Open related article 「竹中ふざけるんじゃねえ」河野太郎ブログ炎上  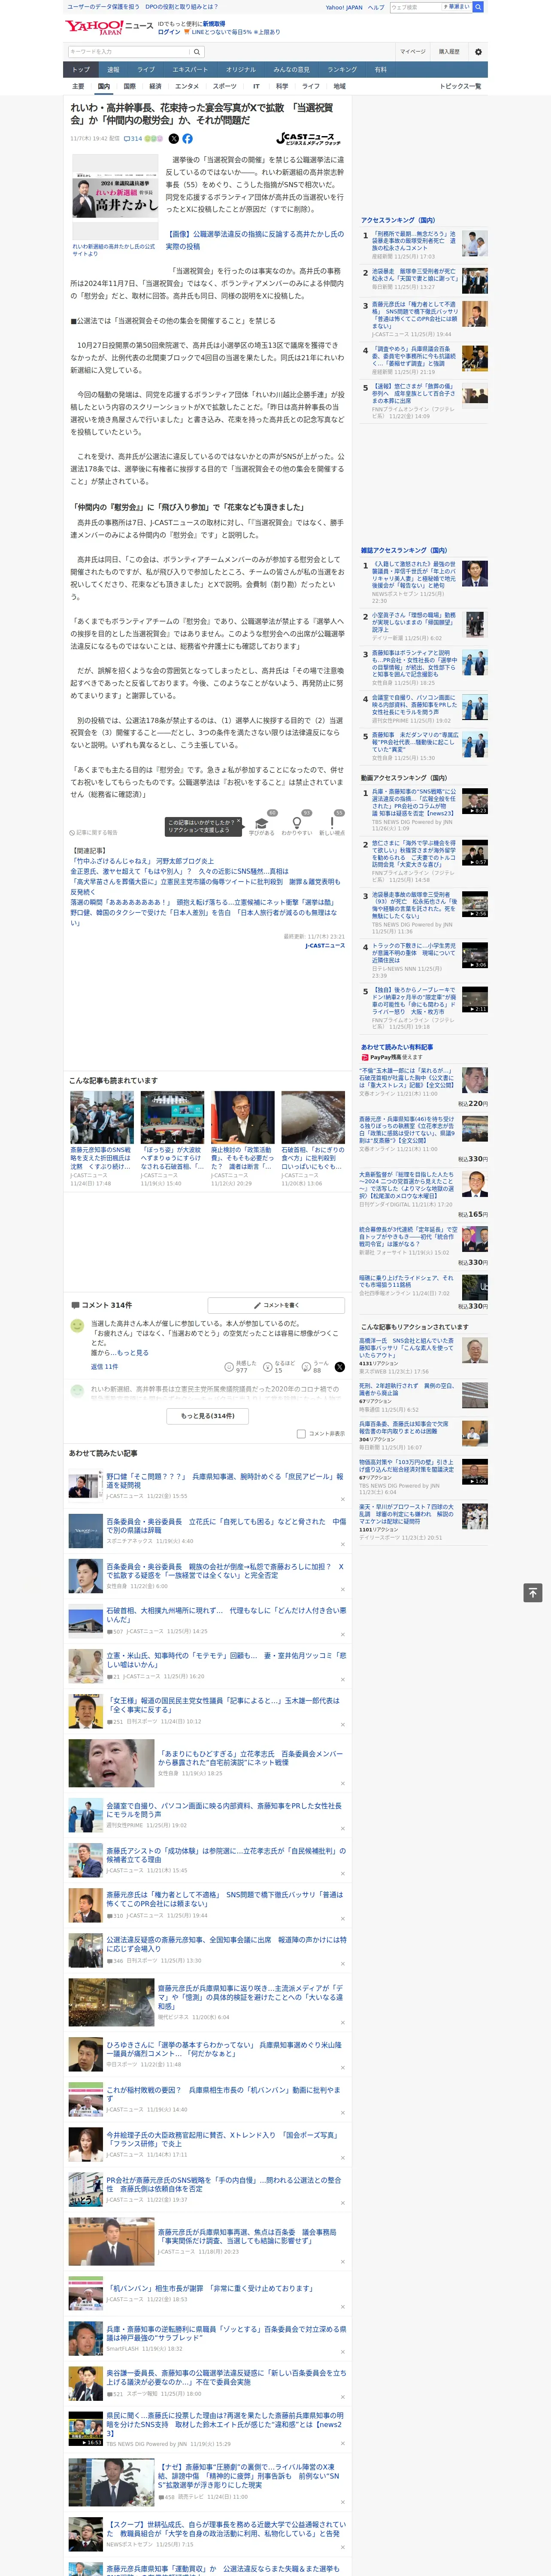click(143, 861)
